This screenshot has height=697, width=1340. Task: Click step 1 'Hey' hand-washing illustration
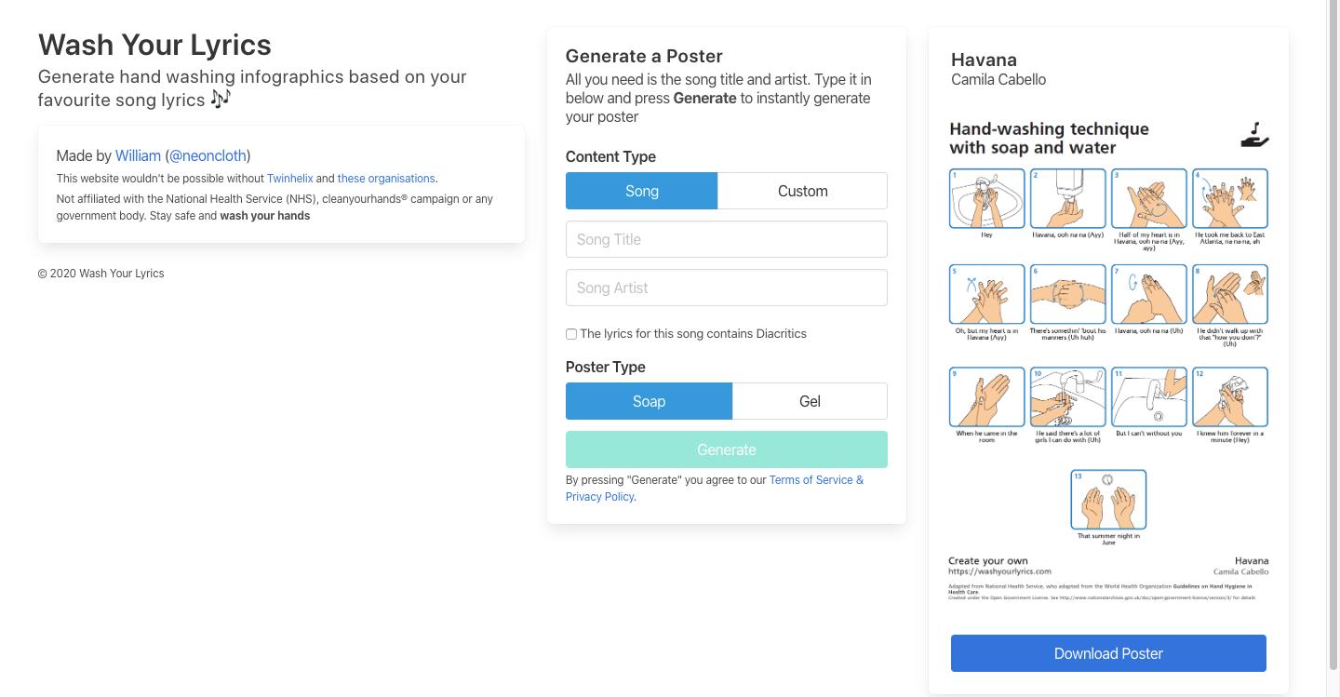pos(986,198)
